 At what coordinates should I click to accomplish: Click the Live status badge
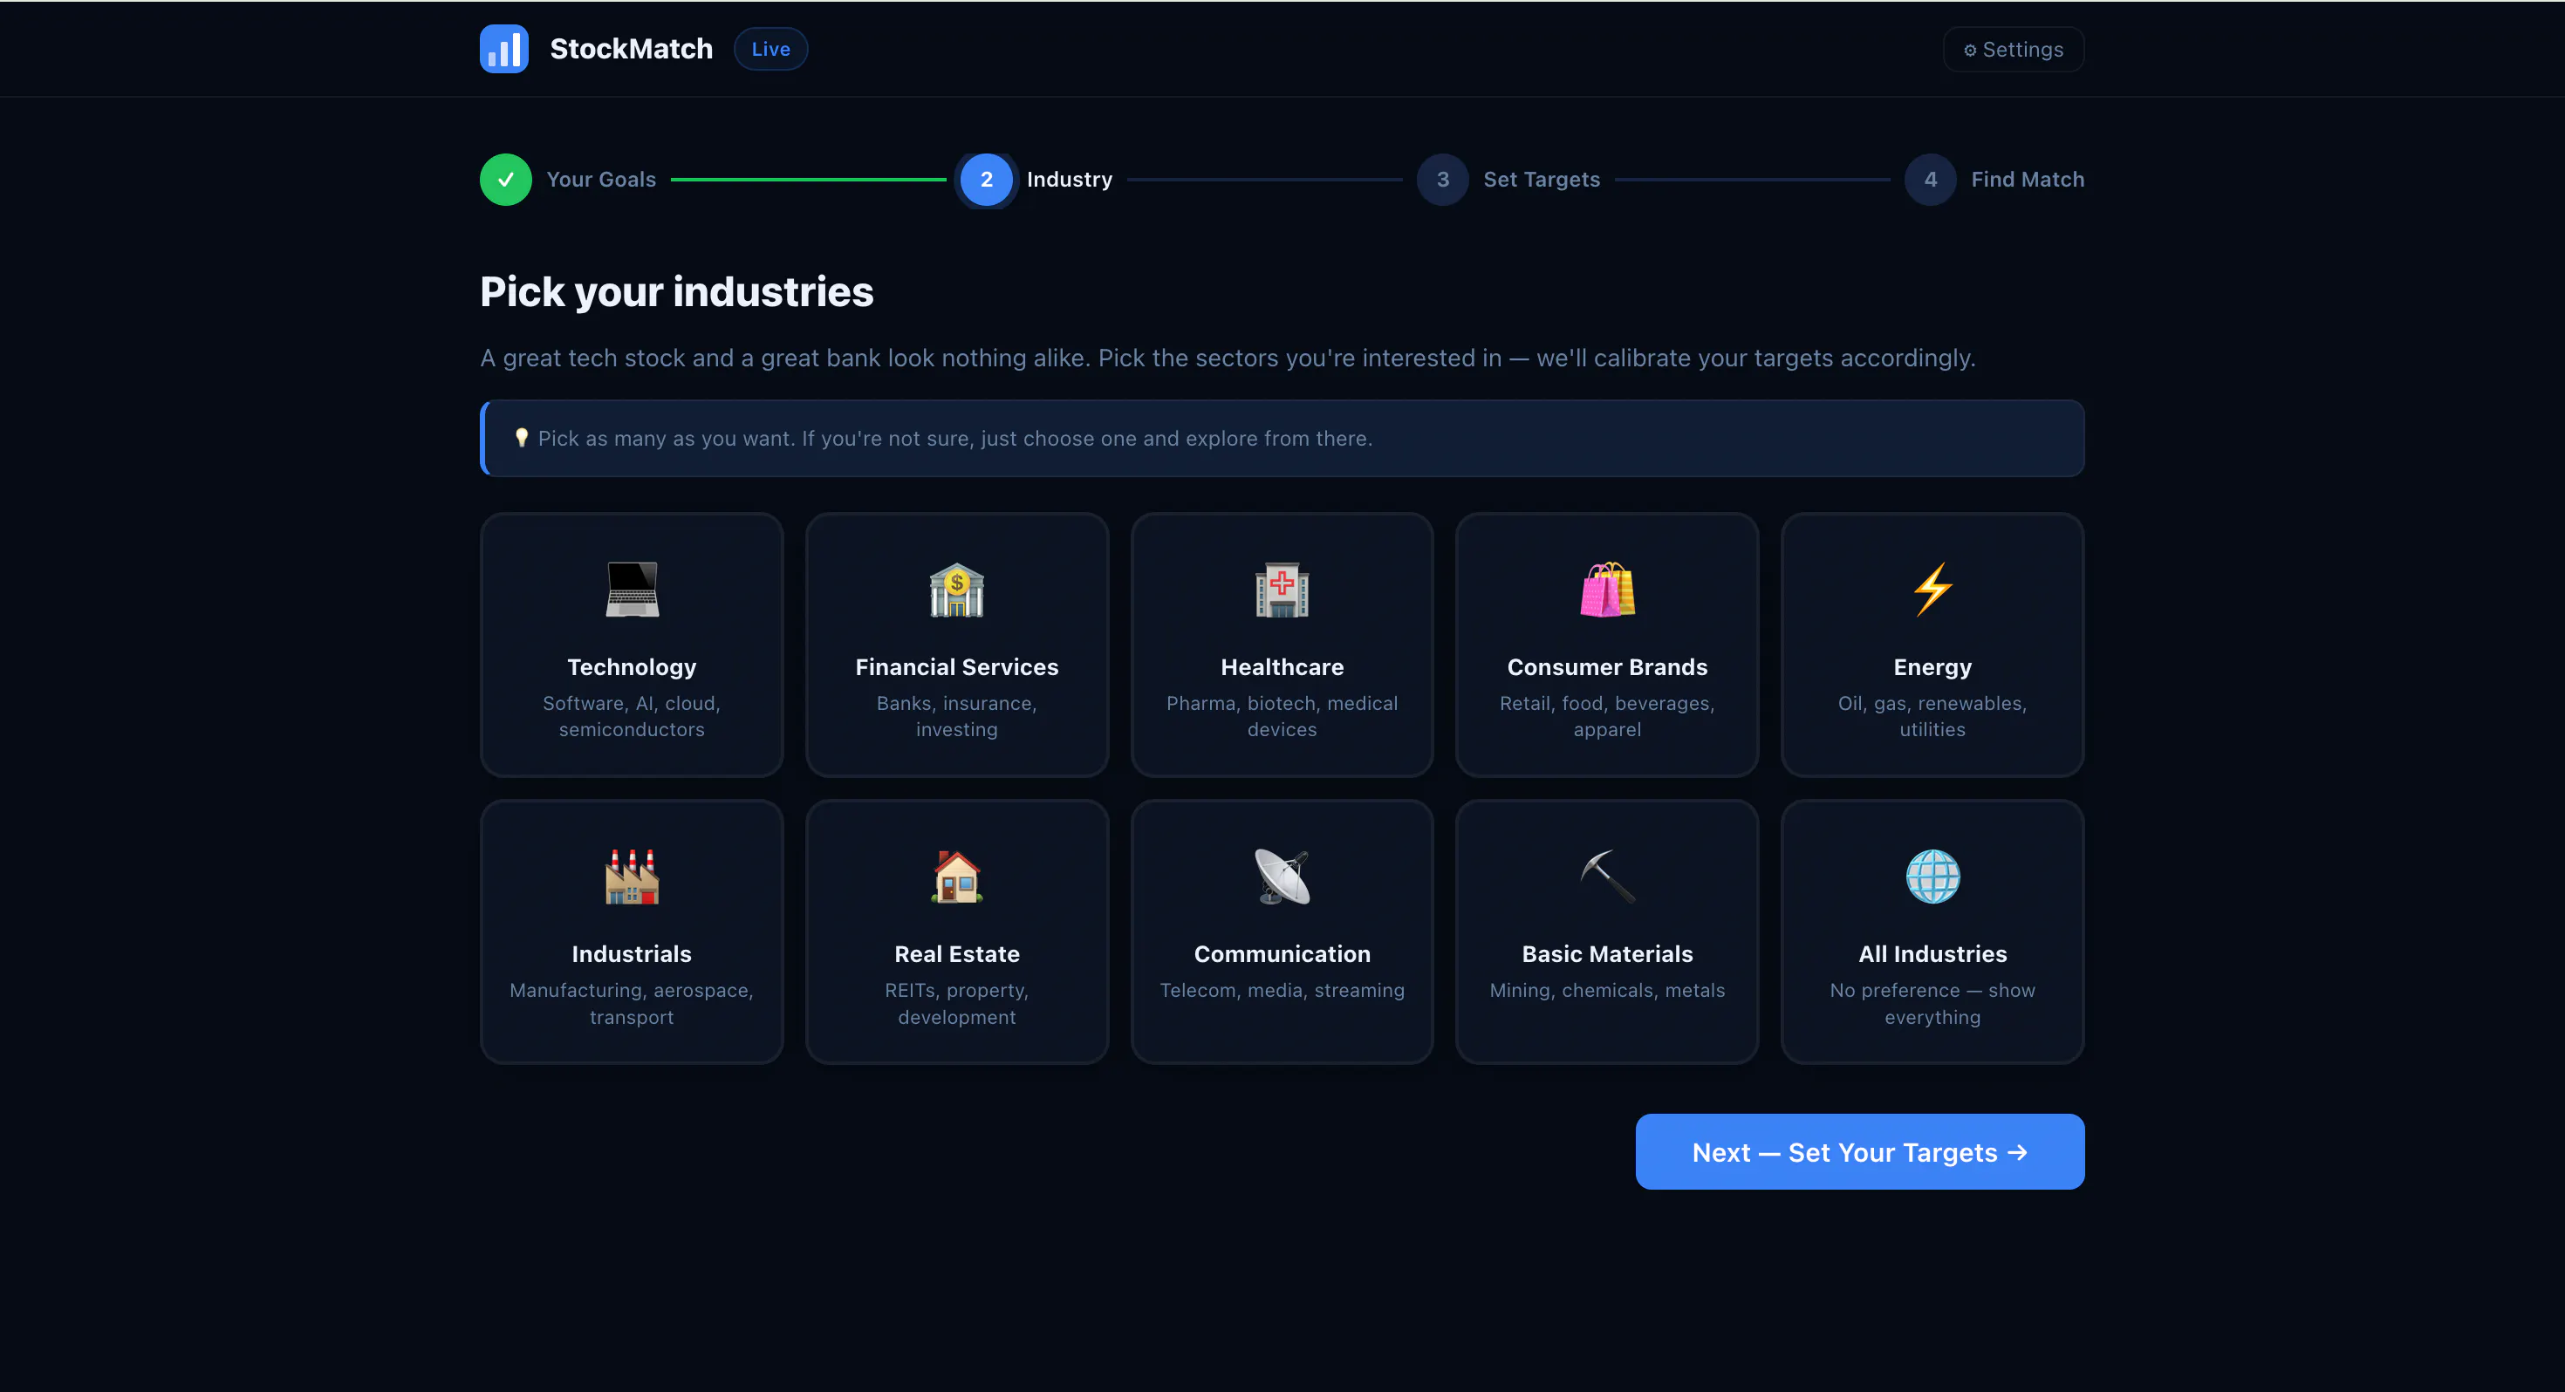770,49
